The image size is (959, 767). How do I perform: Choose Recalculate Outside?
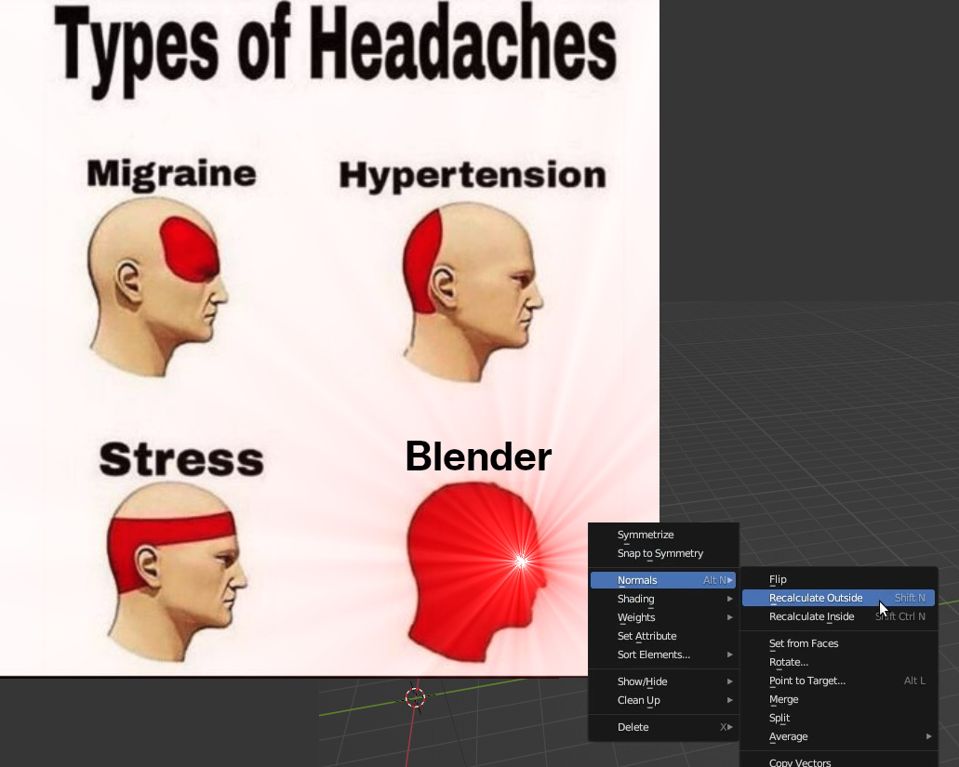pyautogui.click(x=838, y=598)
